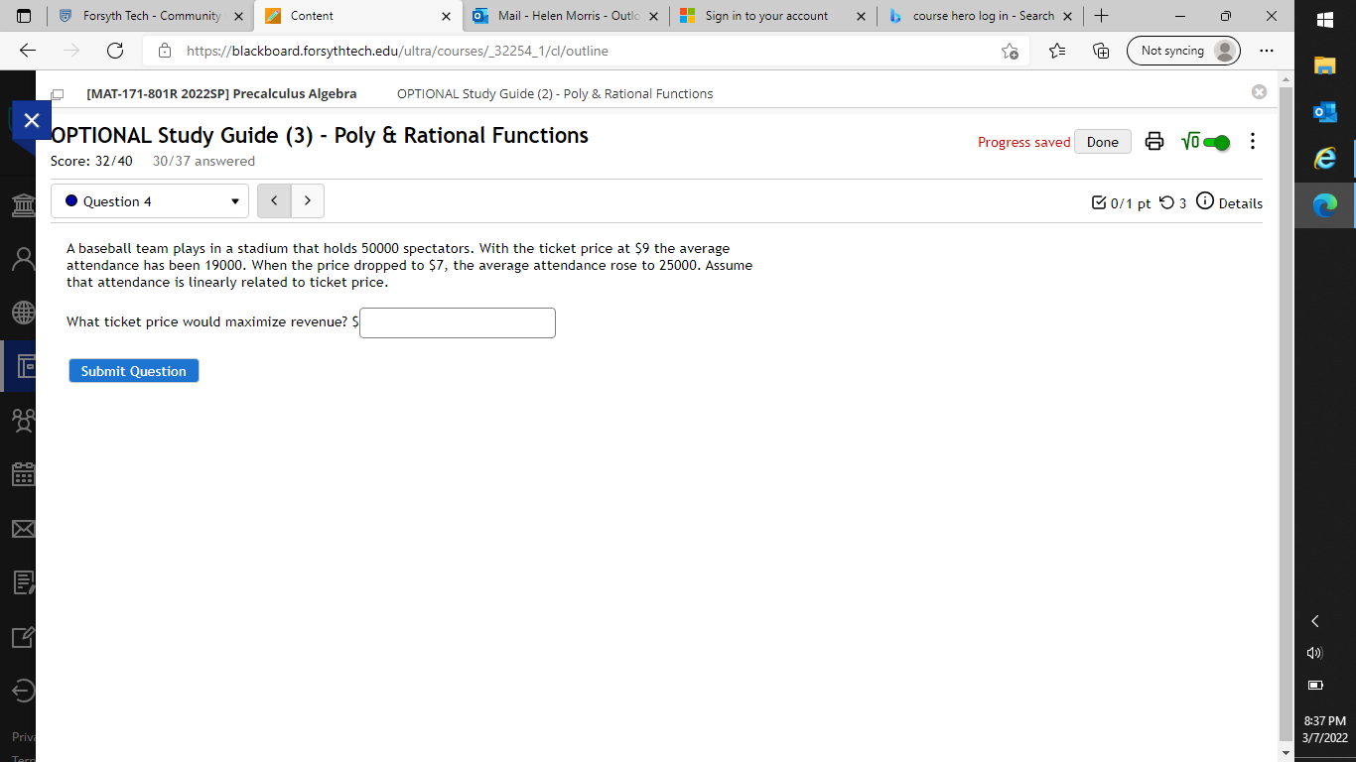The image size is (1356, 762).
Task: Open File Explorer from taskbar
Action: pos(1325,65)
